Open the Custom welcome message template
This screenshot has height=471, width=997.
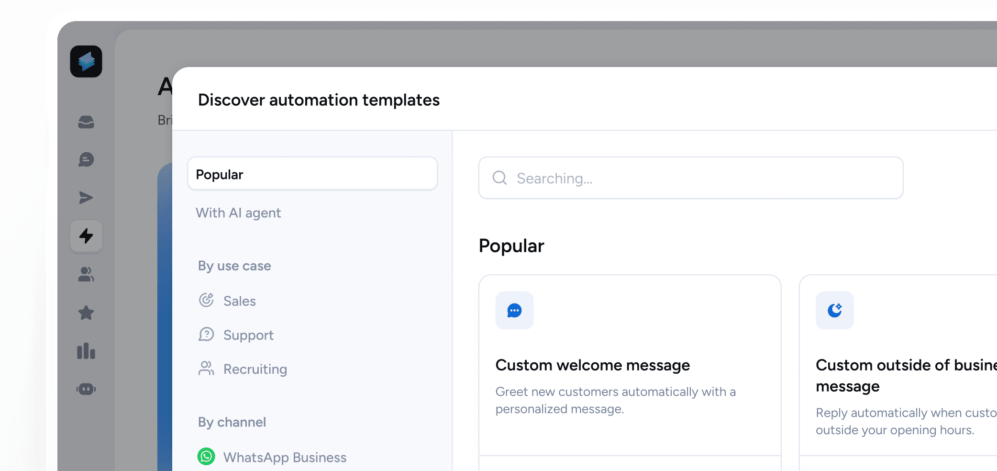(630, 366)
